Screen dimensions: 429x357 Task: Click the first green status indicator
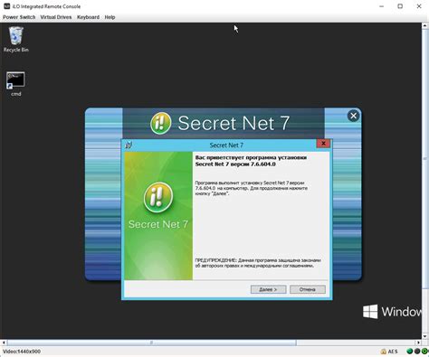[409, 352]
